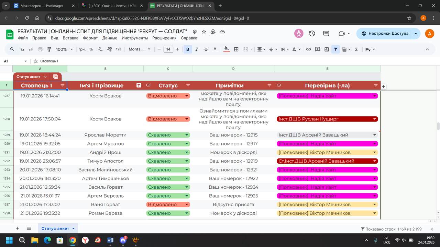Open the Формат menu
The height and width of the screenshot is (247, 440).
pos(90,38)
